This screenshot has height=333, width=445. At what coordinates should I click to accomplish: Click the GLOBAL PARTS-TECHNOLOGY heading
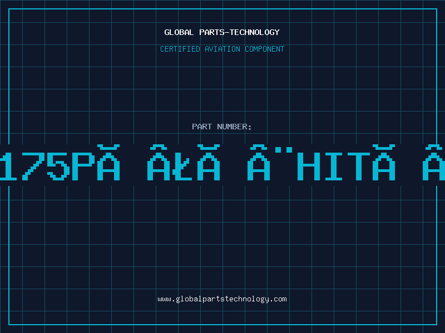(222, 32)
